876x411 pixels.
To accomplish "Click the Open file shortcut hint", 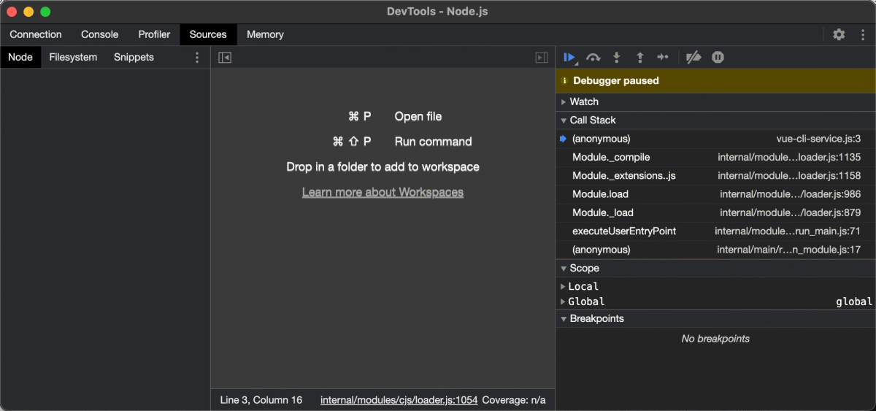I will [395, 117].
